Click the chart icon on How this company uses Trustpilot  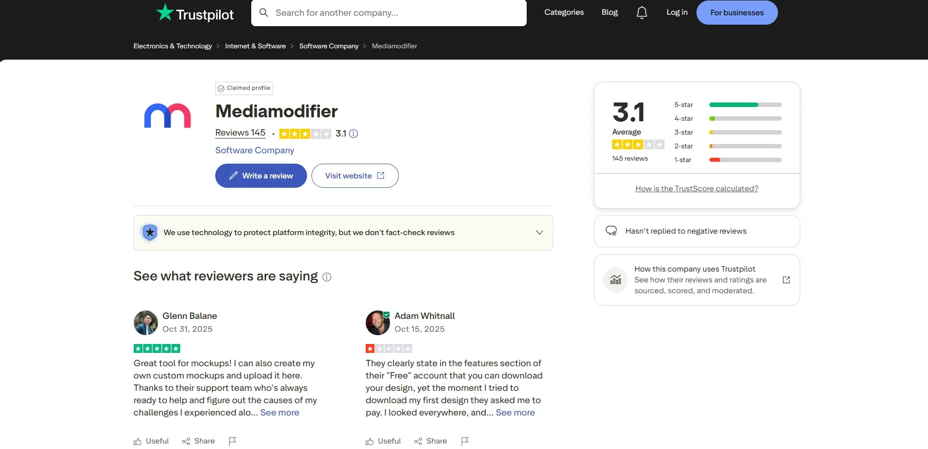(615, 279)
